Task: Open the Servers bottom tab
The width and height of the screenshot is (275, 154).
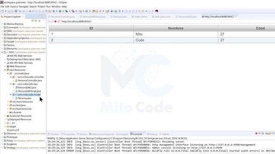Action: point(82,134)
